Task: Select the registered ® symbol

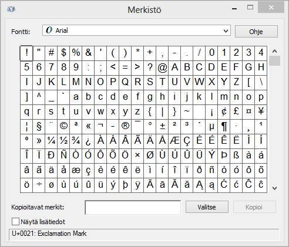Action: [125, 127]
